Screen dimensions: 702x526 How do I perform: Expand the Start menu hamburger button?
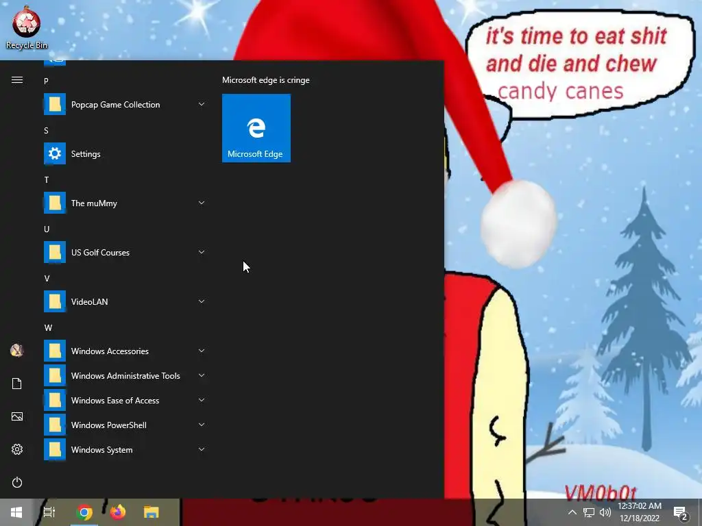click(x=17, y=80)
